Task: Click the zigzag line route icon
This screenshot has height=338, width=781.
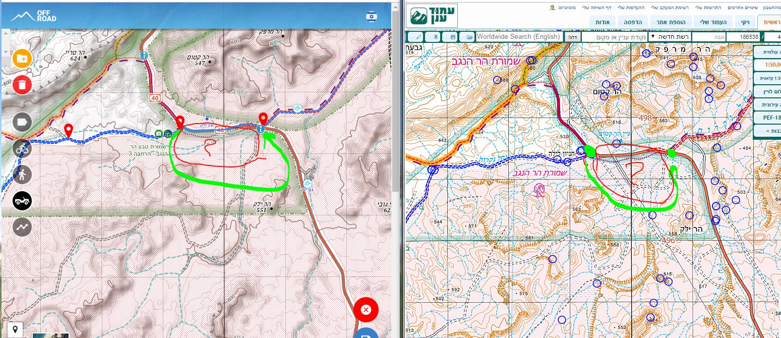Action: click(x=22, y=227)
